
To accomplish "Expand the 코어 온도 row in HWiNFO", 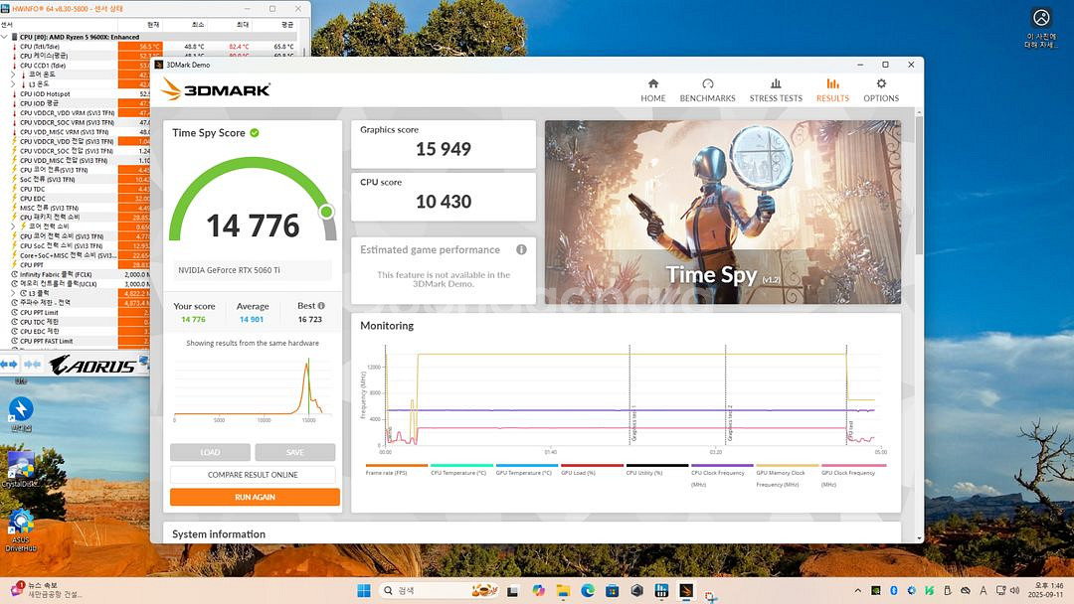I will point(13,75).
